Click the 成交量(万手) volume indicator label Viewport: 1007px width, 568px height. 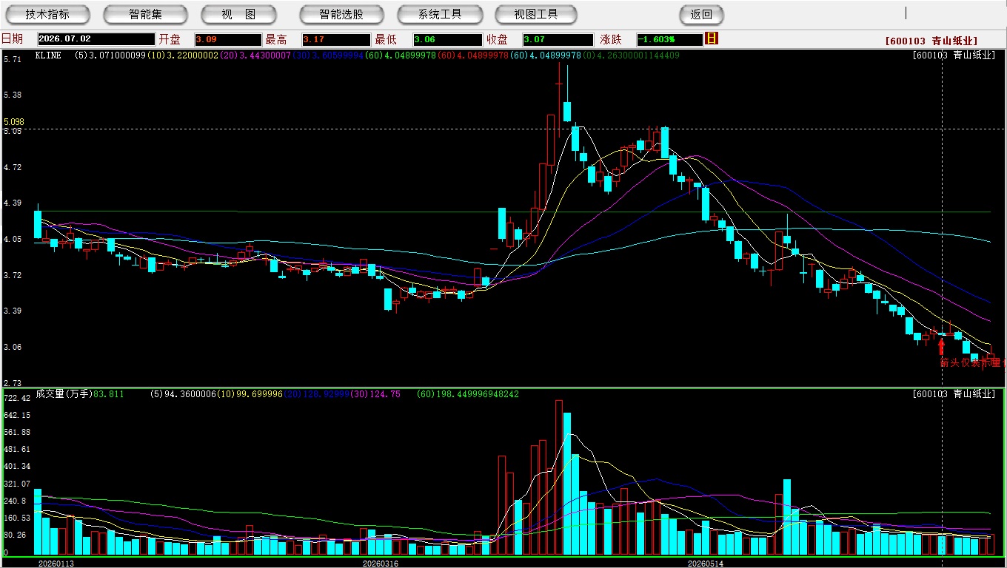[64, 394]
